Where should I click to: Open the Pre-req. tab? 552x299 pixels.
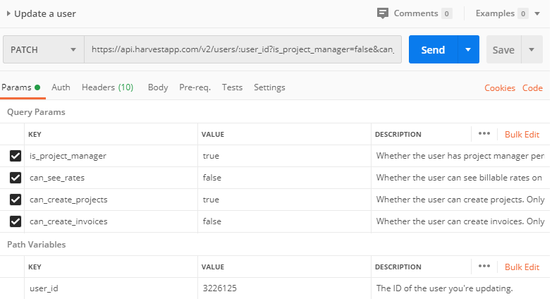click(195, 87)
